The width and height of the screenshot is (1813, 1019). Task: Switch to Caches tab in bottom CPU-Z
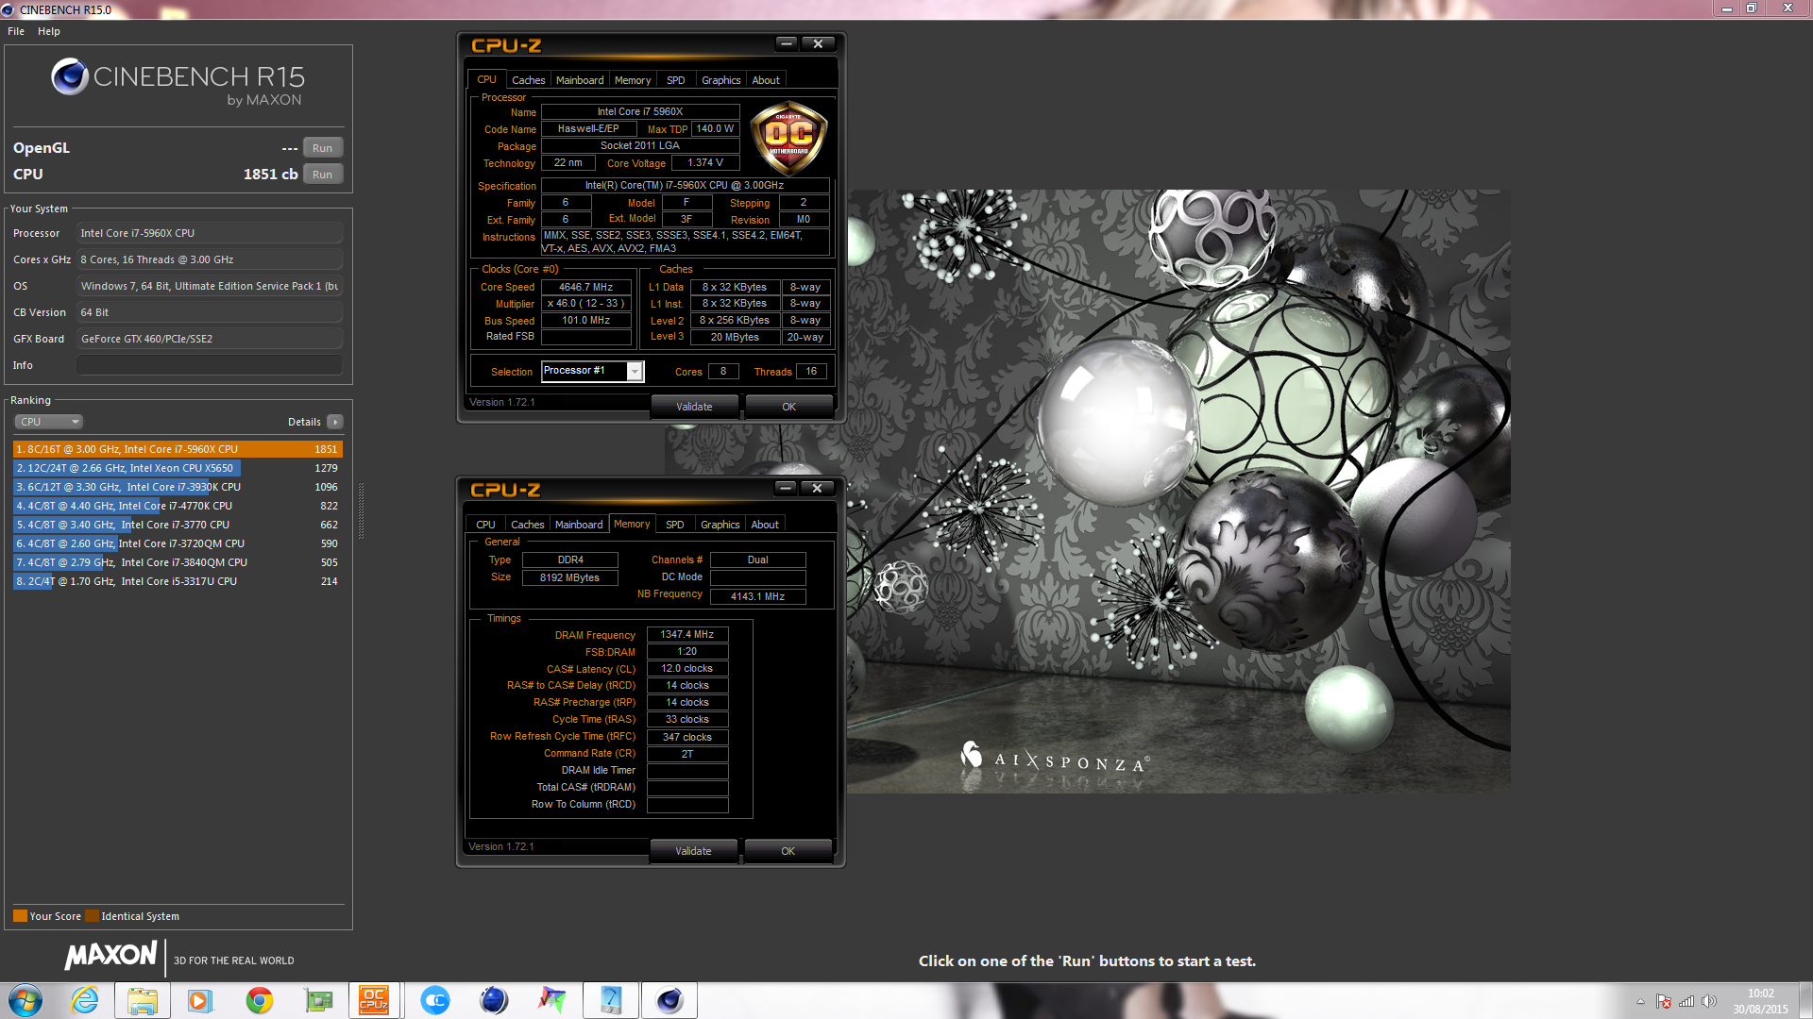[x=527, y=525]
